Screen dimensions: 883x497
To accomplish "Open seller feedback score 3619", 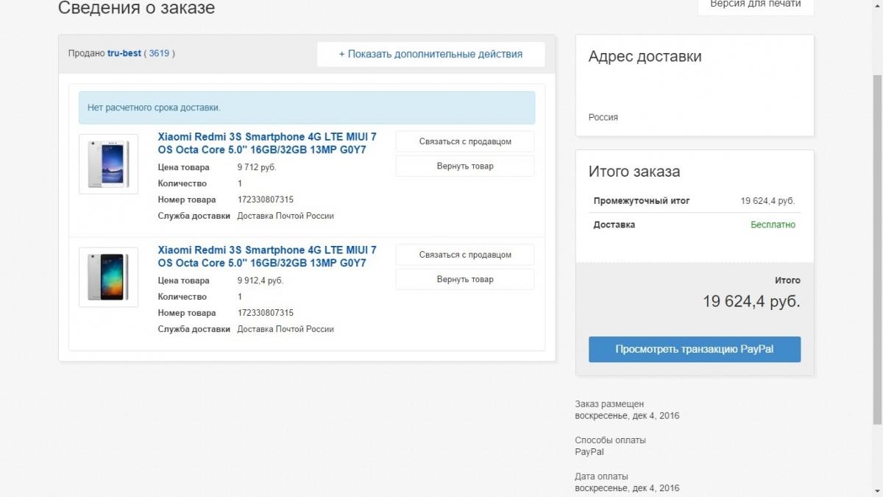I will click(159, 54).
